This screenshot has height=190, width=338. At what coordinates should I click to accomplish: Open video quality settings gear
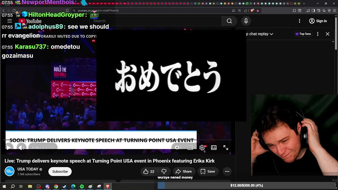coord(202,148)
